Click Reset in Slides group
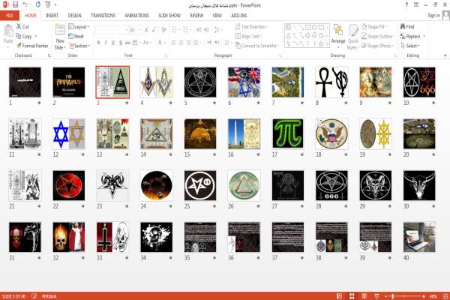The image size is (450, 300). (76, 36)
